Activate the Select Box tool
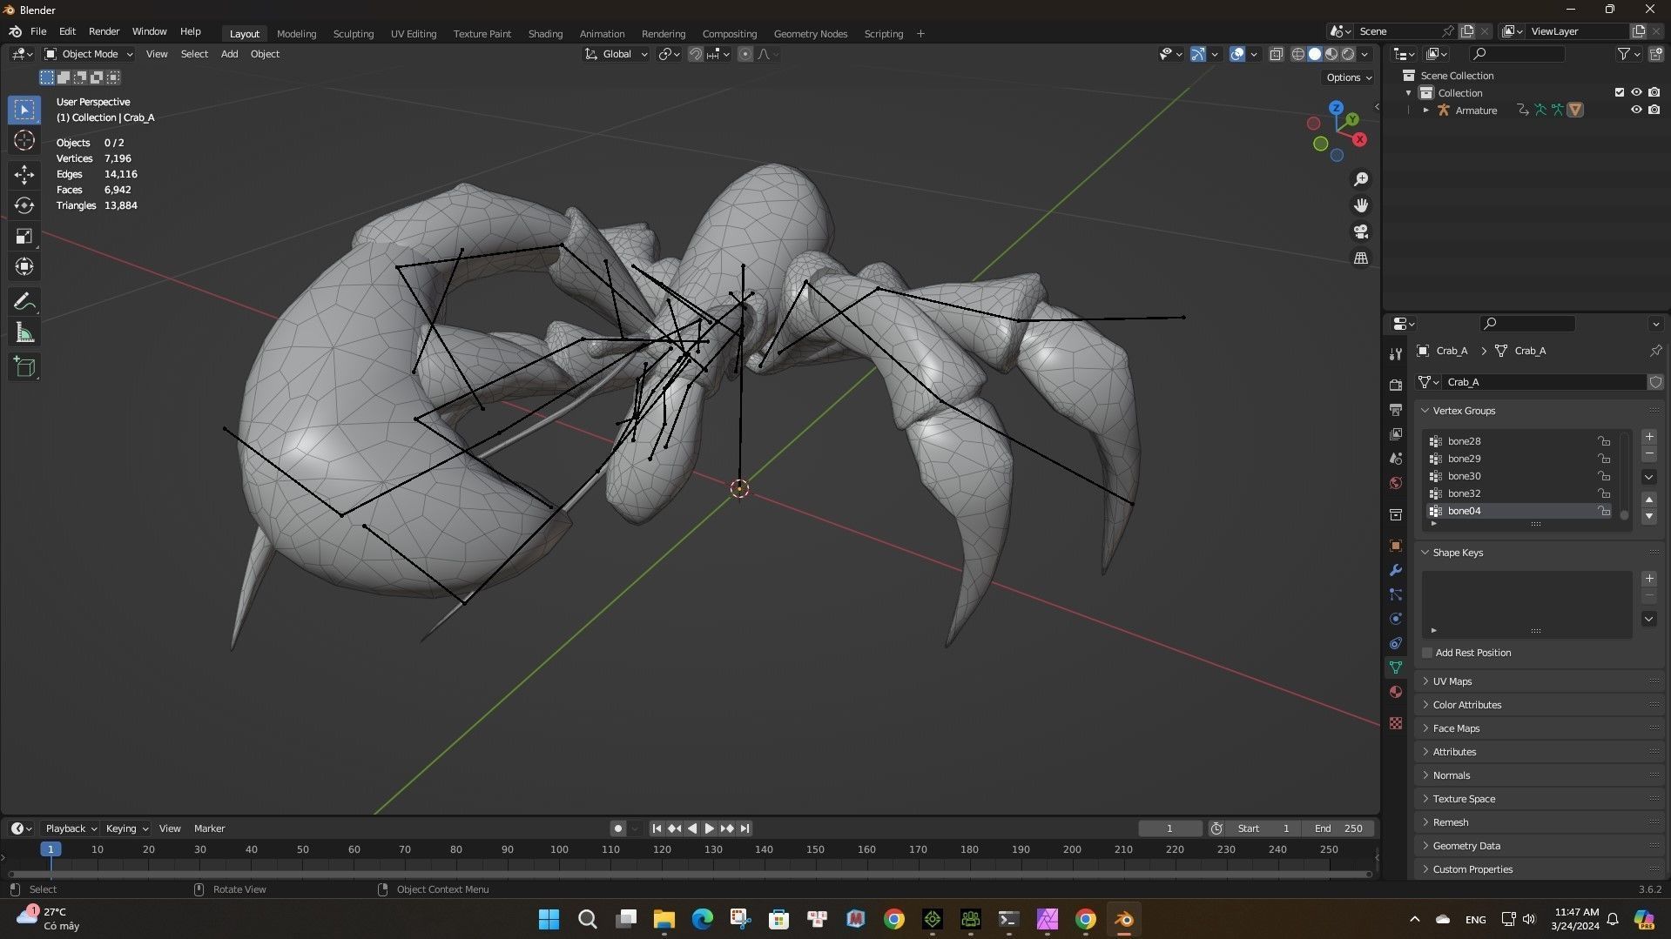Viewport: 1671px width, 939px height. pos(24,110)
